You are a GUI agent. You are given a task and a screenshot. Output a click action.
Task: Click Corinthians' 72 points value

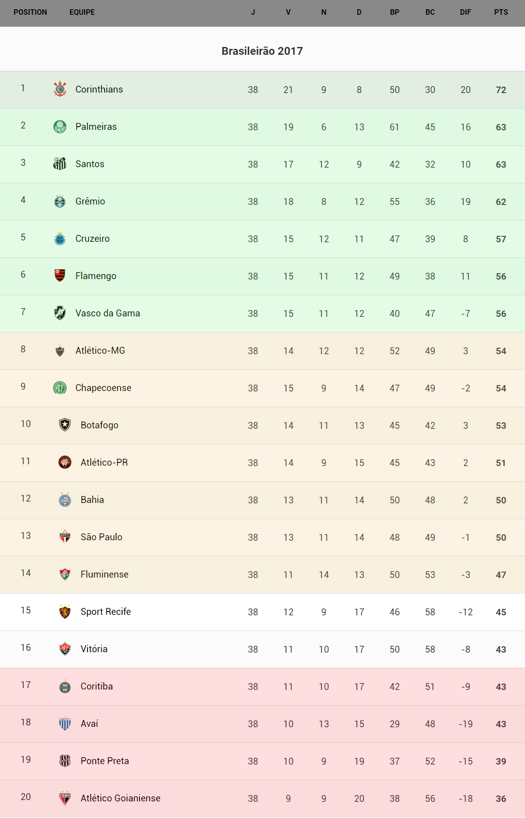501,90
